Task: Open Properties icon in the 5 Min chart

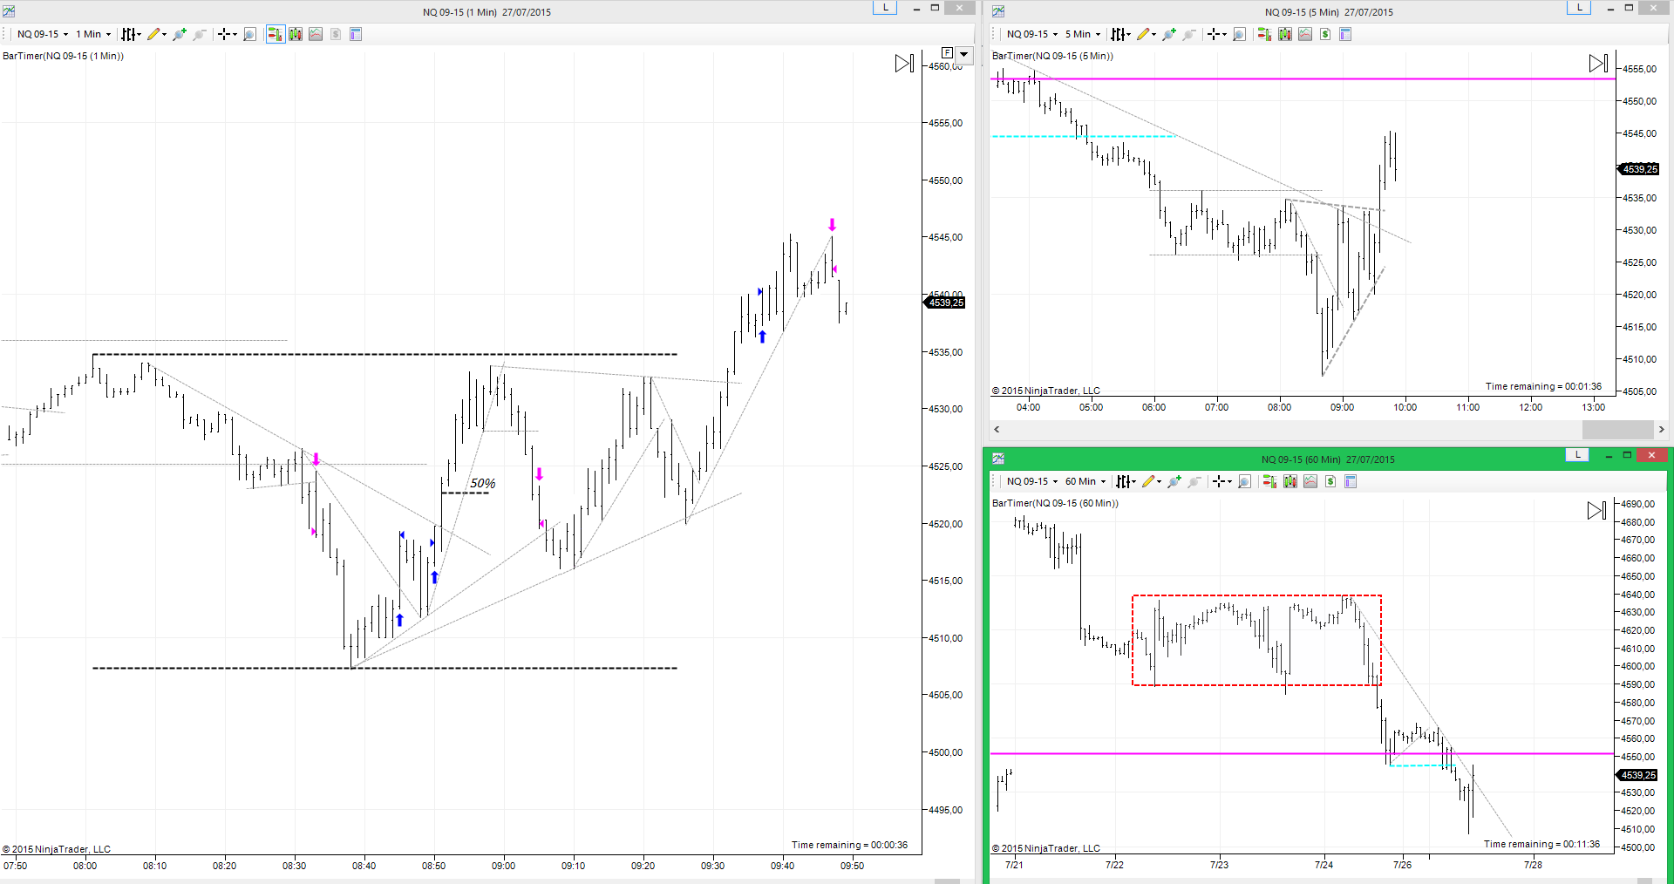Action: click(1345, 34)
